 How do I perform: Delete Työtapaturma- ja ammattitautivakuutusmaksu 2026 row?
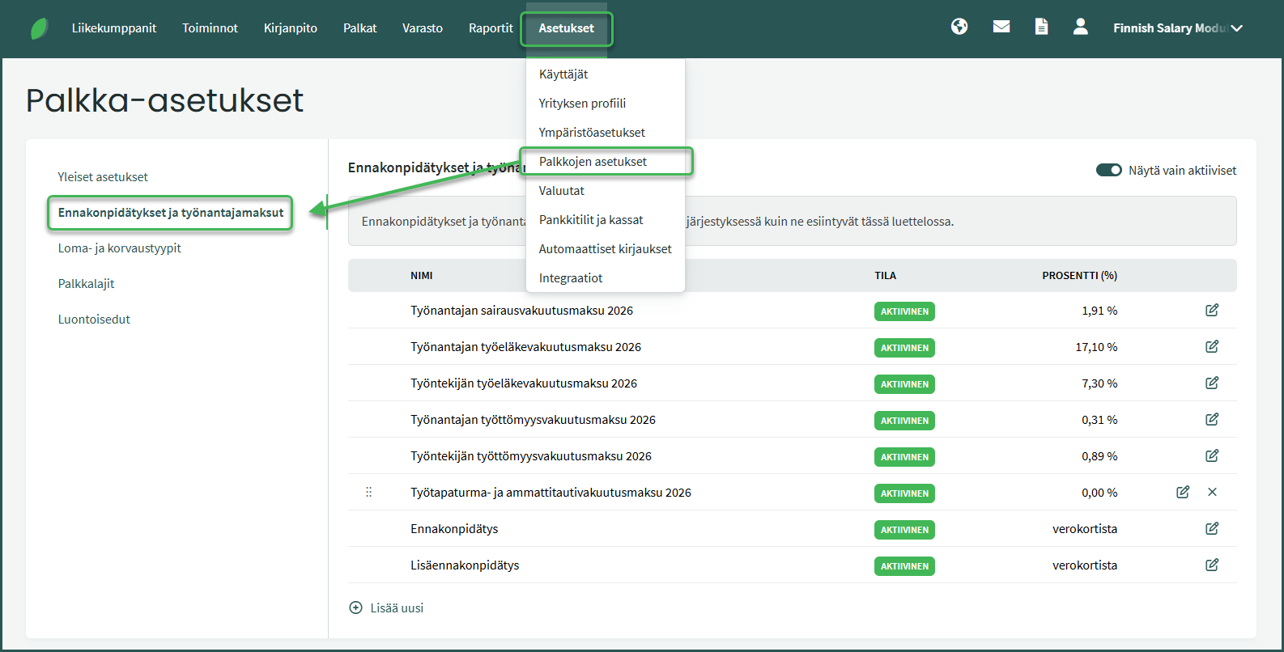pyautogui.click(x=1212, y=493)
